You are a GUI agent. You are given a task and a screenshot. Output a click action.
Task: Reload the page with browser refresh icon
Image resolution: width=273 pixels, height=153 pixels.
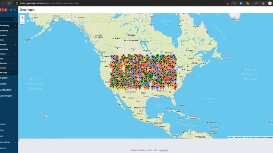(x=9, y=3)
